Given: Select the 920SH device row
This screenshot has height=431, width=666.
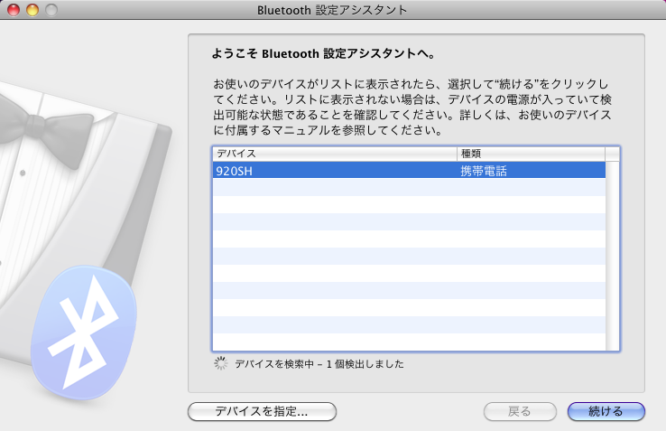Looking at the screenshot, I should 409,171.
